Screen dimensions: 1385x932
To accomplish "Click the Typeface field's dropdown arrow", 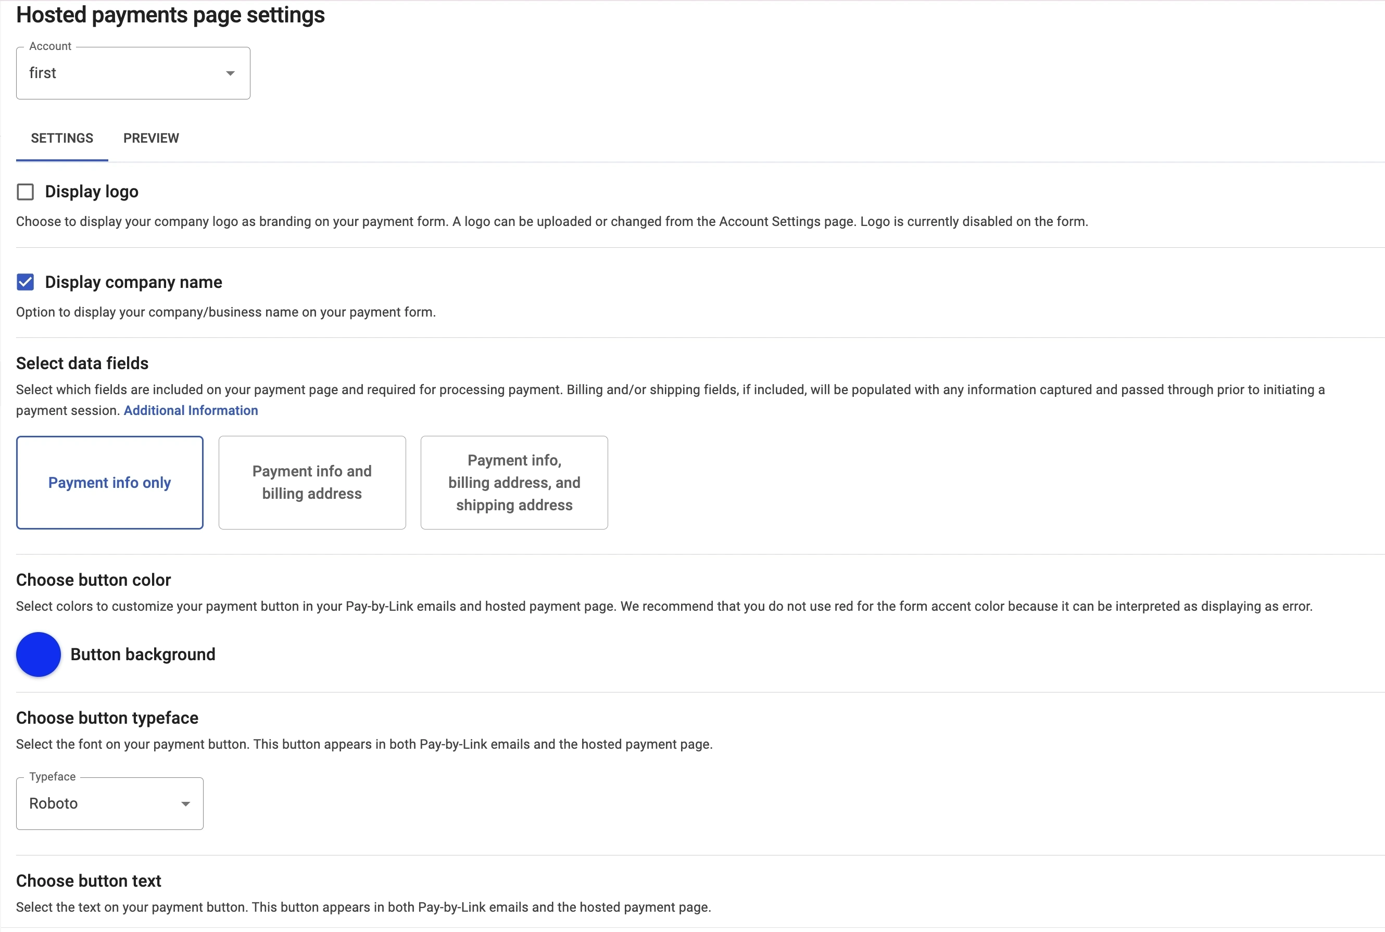I will click(185, 803).
